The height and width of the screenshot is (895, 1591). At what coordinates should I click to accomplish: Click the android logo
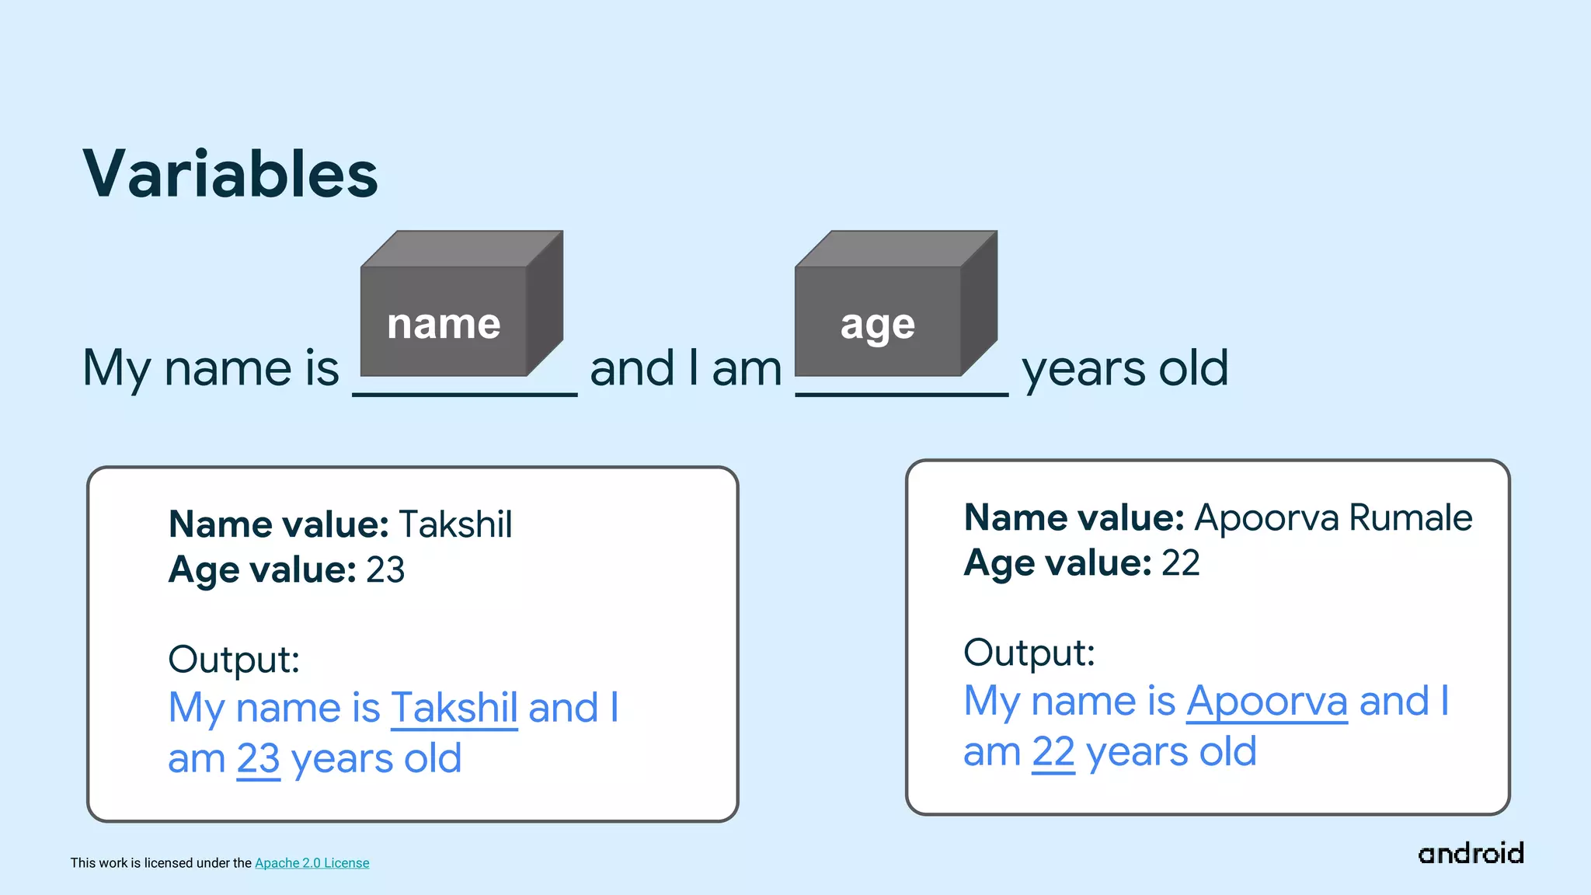(1471, 854)
